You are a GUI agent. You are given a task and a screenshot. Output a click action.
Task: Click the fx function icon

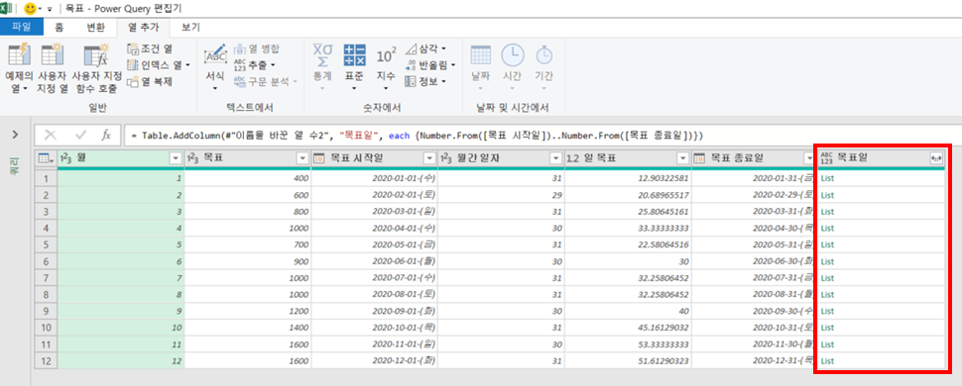point(105,135)
